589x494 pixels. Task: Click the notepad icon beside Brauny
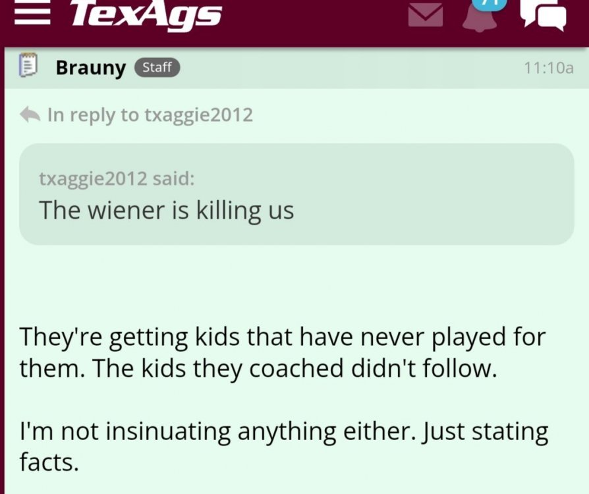coord(28,67)
